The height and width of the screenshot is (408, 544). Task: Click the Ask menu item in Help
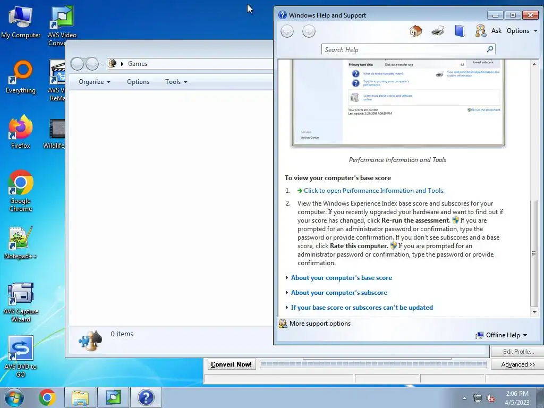496,30
